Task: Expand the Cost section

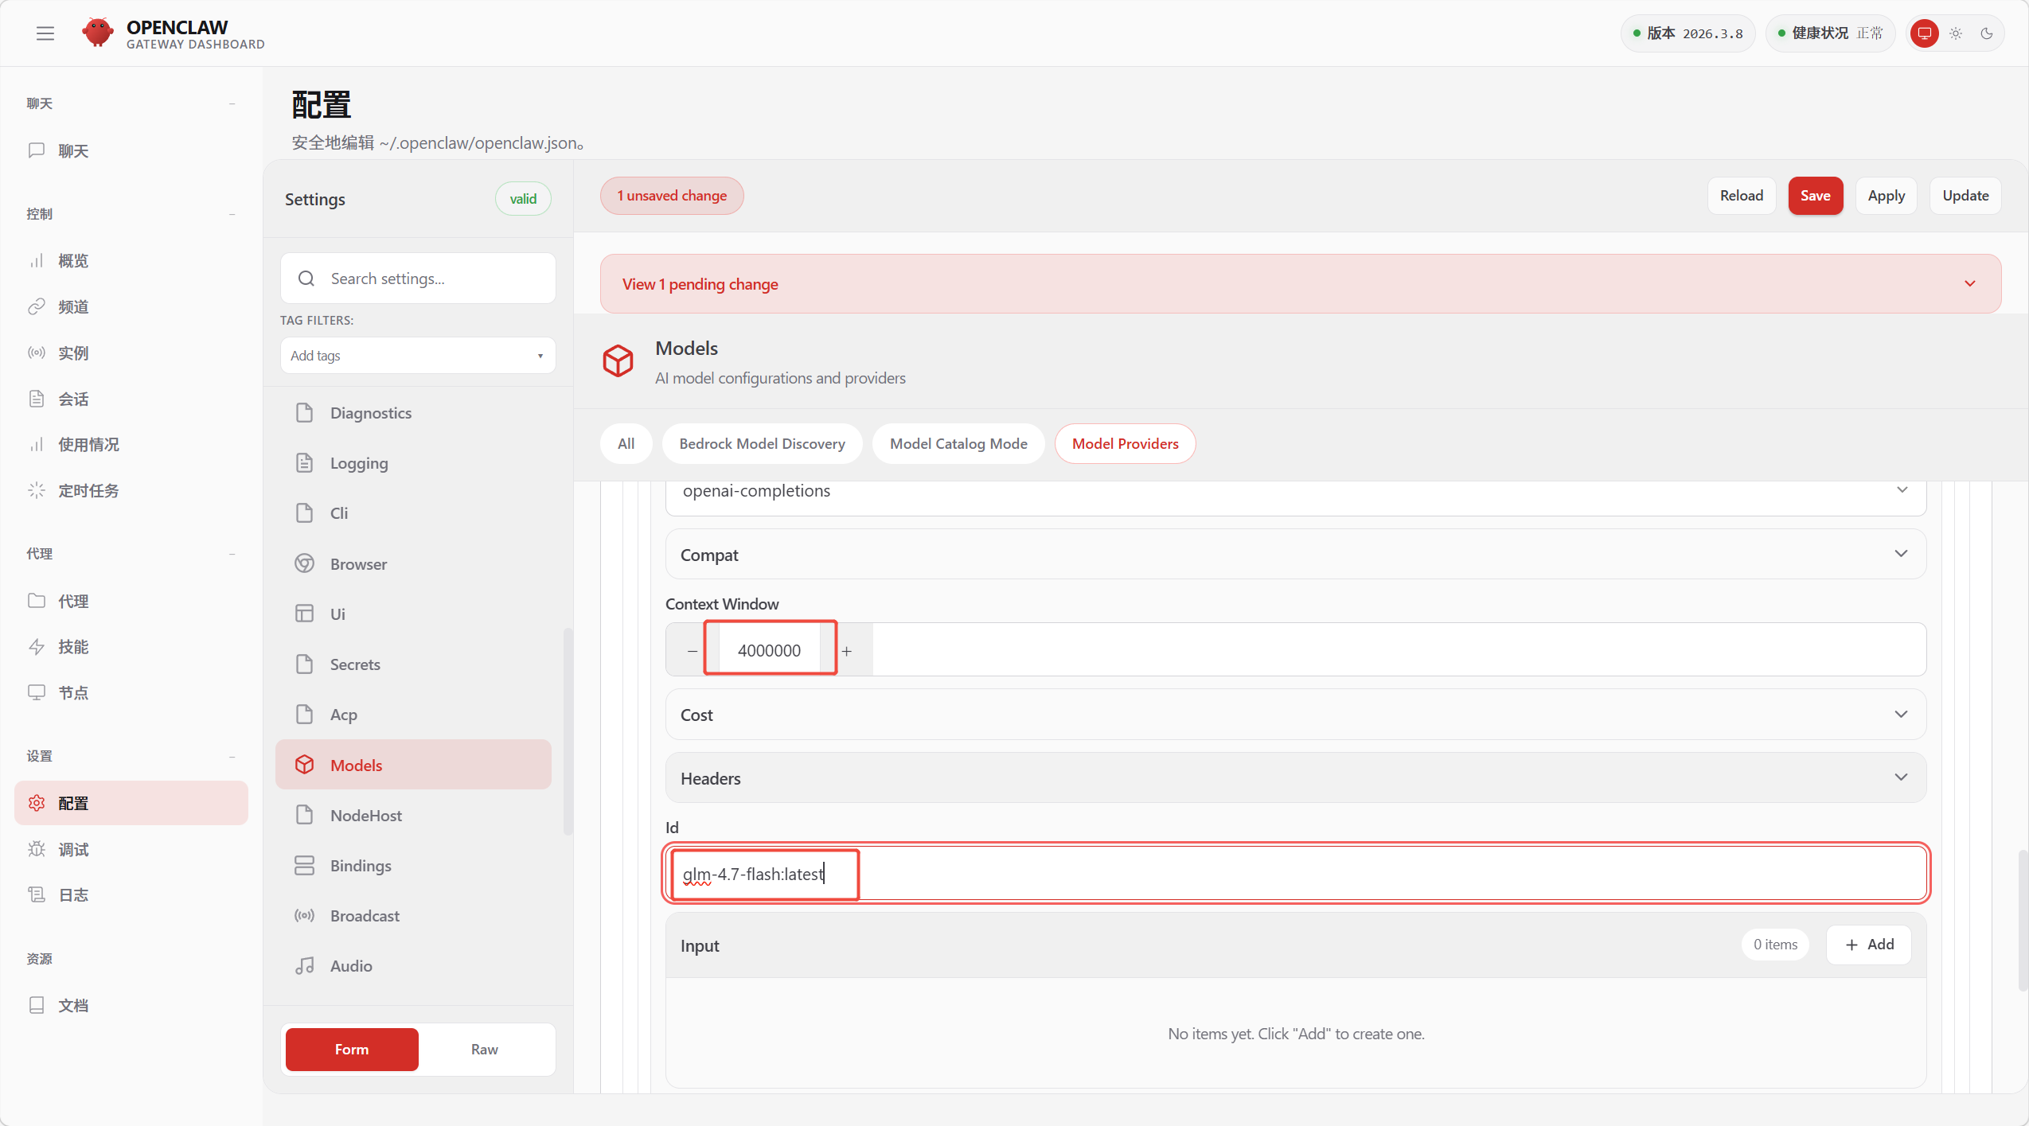Action: pyautogui.click(x=1295, y=714)
